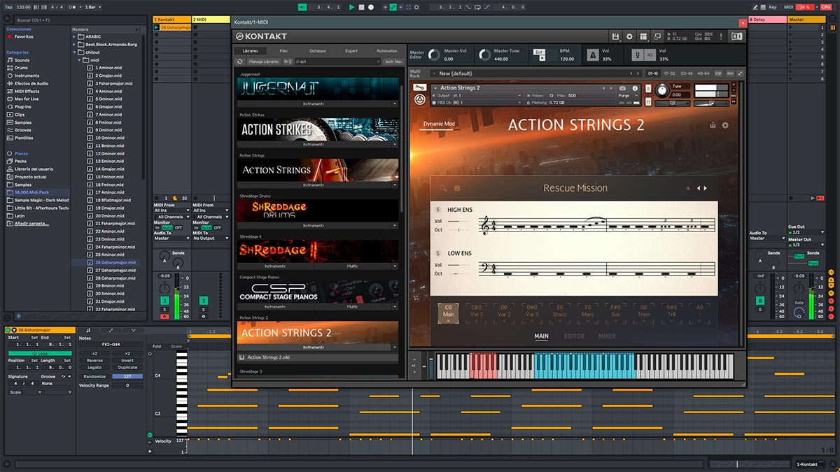Open the 1 Bar quantization dropdown
This screenshot has width=840, height=472.
tap(92, 7)
